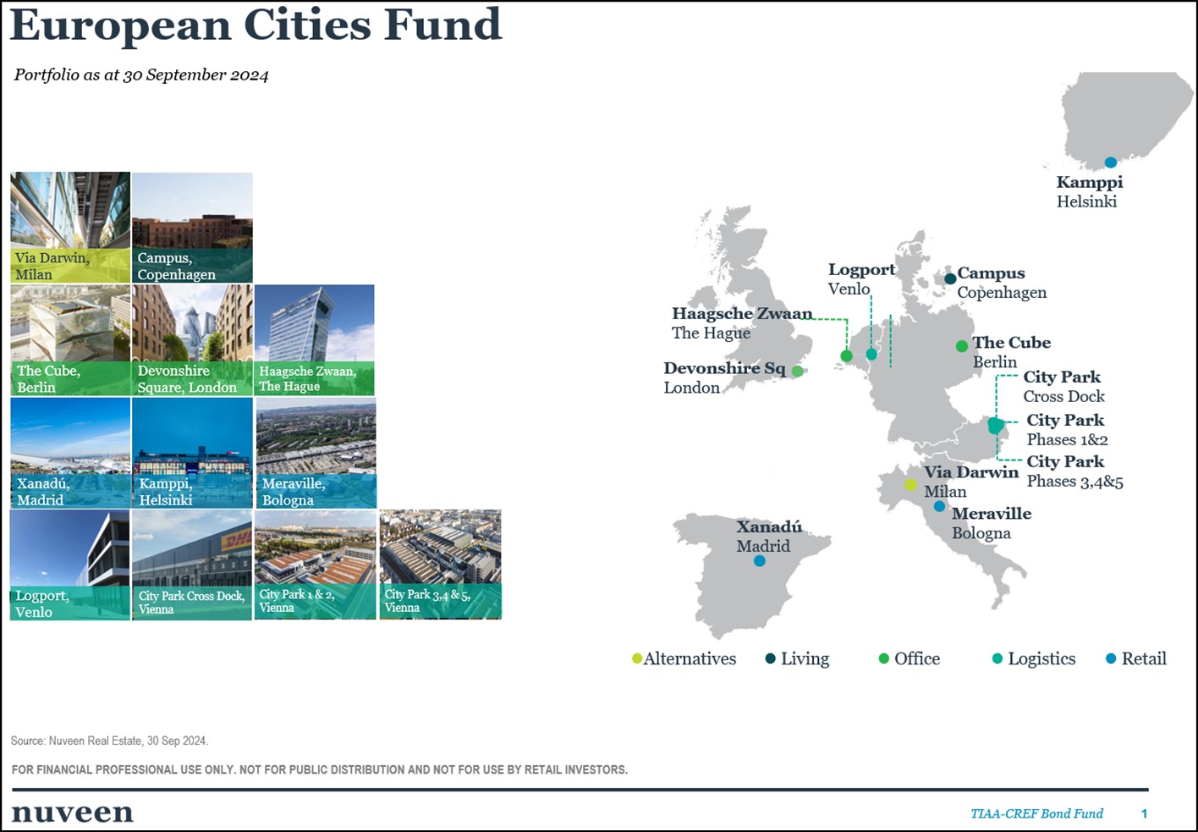Viewport: 1198px width, 832px height.
Task: Select the Kamppi, Helsinki photo thumbnail
Action: [x=192, y=453]
